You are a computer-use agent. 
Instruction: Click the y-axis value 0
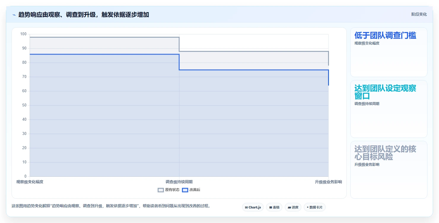click(26, 176)
